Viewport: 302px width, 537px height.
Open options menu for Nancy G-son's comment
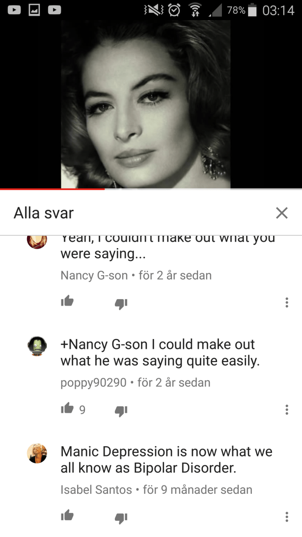point(287,303)
